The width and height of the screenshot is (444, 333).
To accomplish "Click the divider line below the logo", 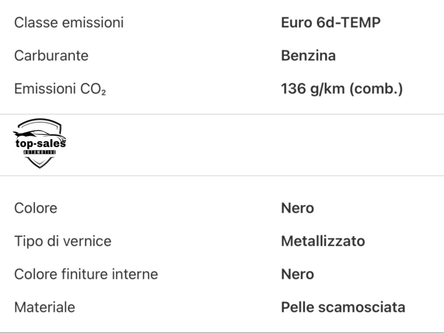I will (222, 176).
